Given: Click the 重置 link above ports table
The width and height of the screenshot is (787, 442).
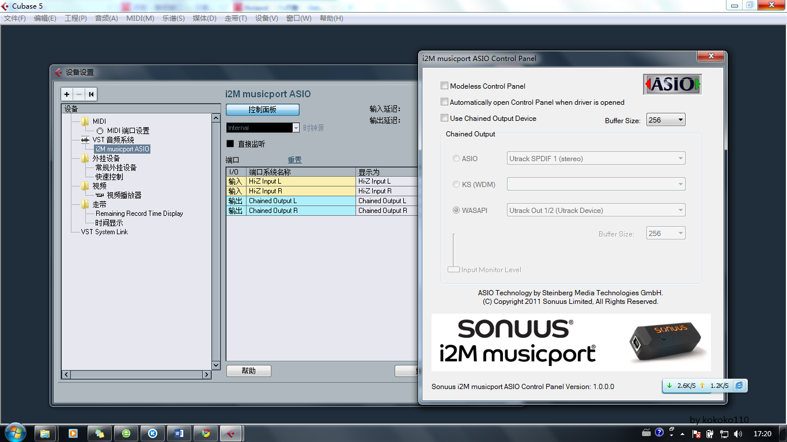Looking at the screenshot, I should [295, 160].
